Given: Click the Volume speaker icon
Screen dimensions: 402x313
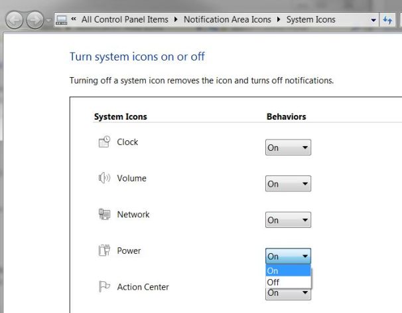Looking at the screenshot, I should 104,178.
